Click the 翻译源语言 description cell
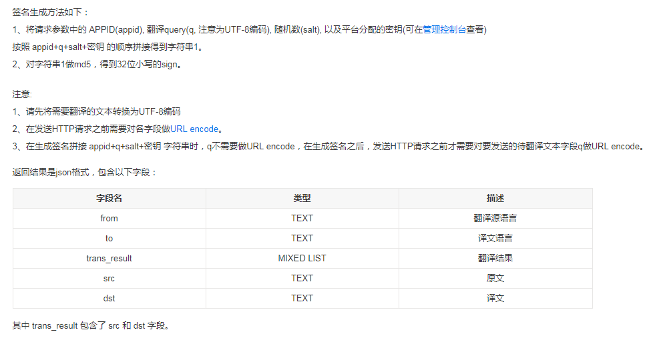This screenshot has width=665, height=338. pos(495,219)
